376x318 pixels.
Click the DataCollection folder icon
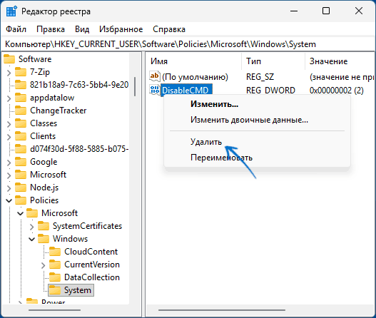[55, 277]
